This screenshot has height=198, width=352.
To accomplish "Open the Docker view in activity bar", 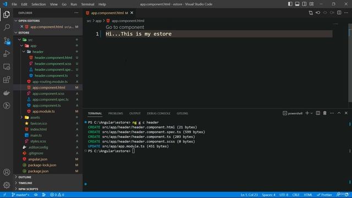I will [7, 93].
